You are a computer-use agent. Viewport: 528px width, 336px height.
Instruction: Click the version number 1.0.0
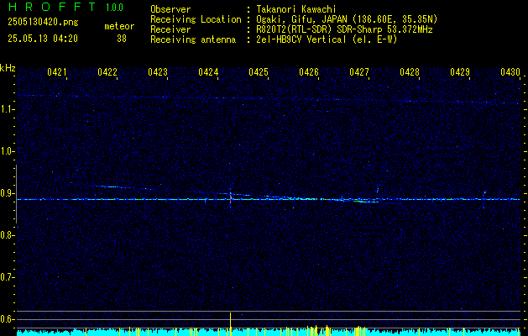114,8
